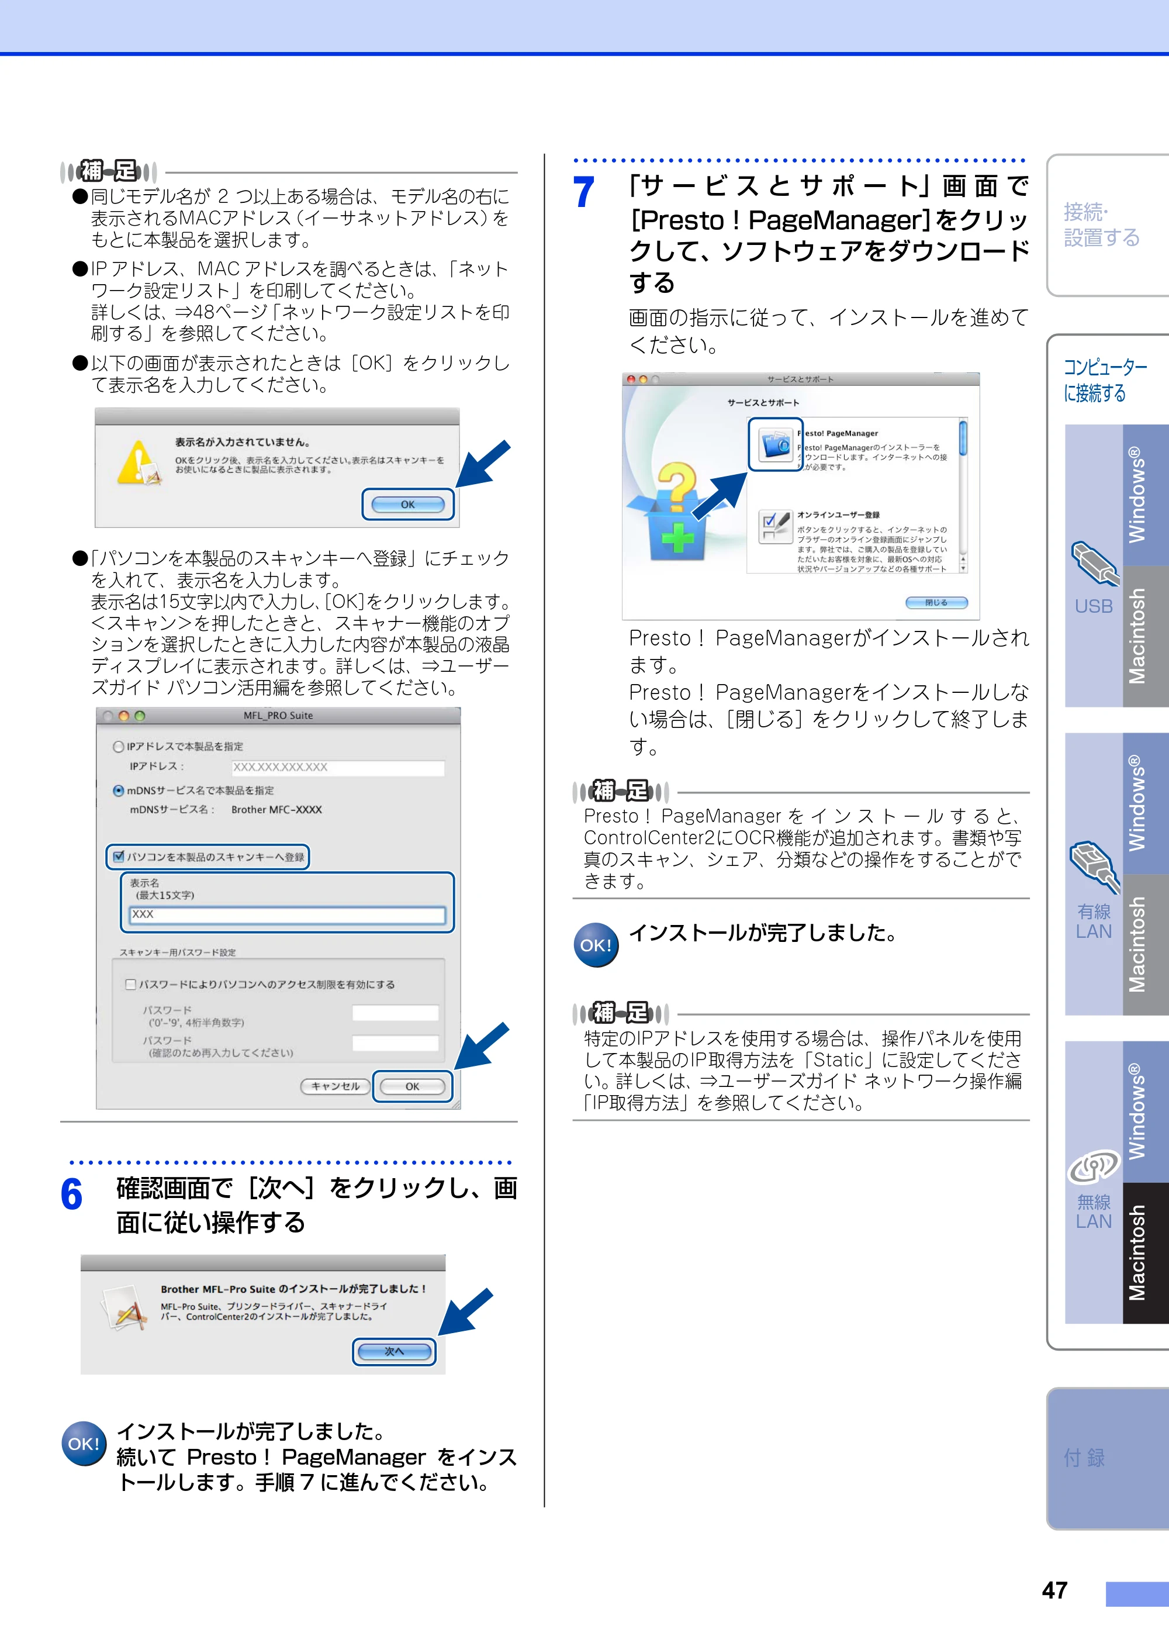
Task: Click the scrollbar in the サービスとサポート list
Action: [x=963, y=438]
